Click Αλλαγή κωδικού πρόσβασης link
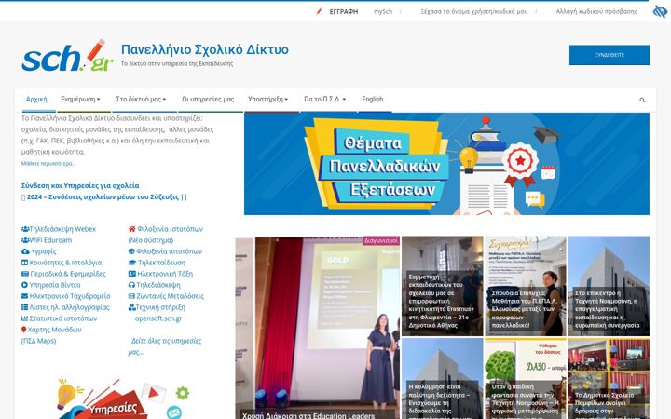 coord(596,11)
